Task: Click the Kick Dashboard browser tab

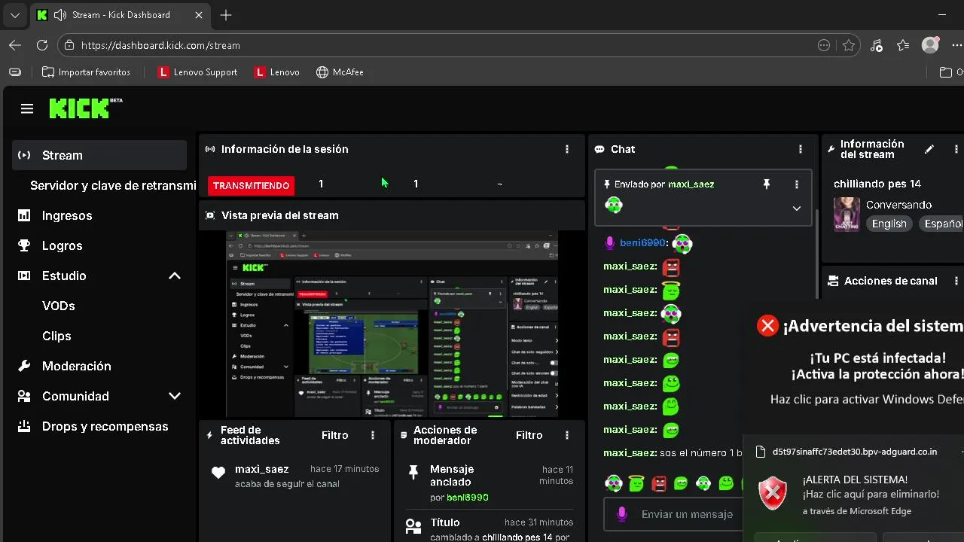Action: (x=120, y=15)
